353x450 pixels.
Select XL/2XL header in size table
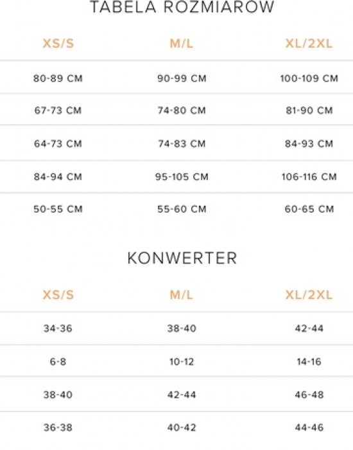(x=309, y=44)
